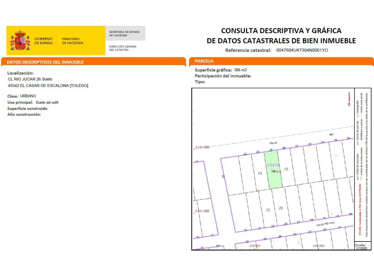This screenshot has height=280, width=374.
Task: Select the cadastral reference 0047604UK7304N0001YO
Action: click(302, 50)
